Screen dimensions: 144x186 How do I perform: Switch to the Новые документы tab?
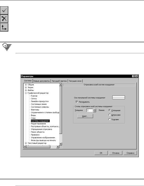tap(42, 81)
